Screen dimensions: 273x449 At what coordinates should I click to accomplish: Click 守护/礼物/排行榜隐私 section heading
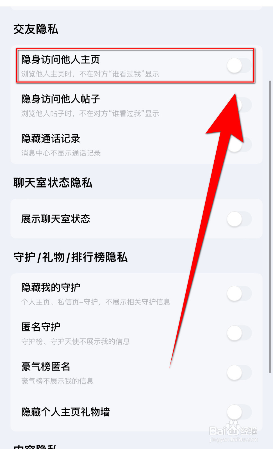[70, 257]
